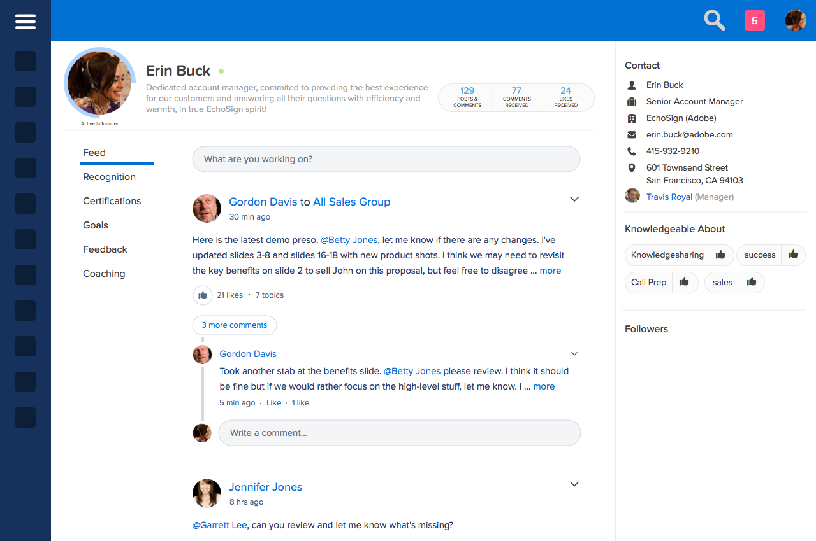Screen dimensions: 816x541
Task: Expand 'more' on the demo preso post
Action: click(x=551, y=270)
